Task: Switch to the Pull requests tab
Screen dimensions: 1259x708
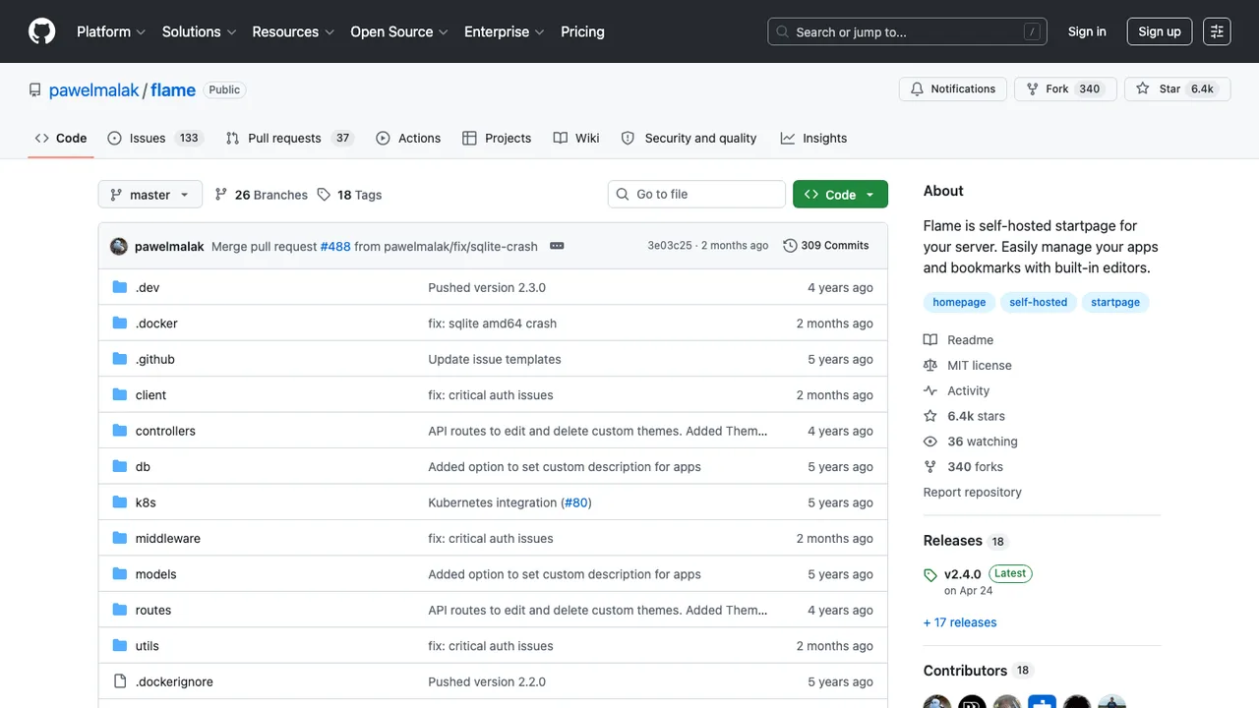Action: (289, 139)
